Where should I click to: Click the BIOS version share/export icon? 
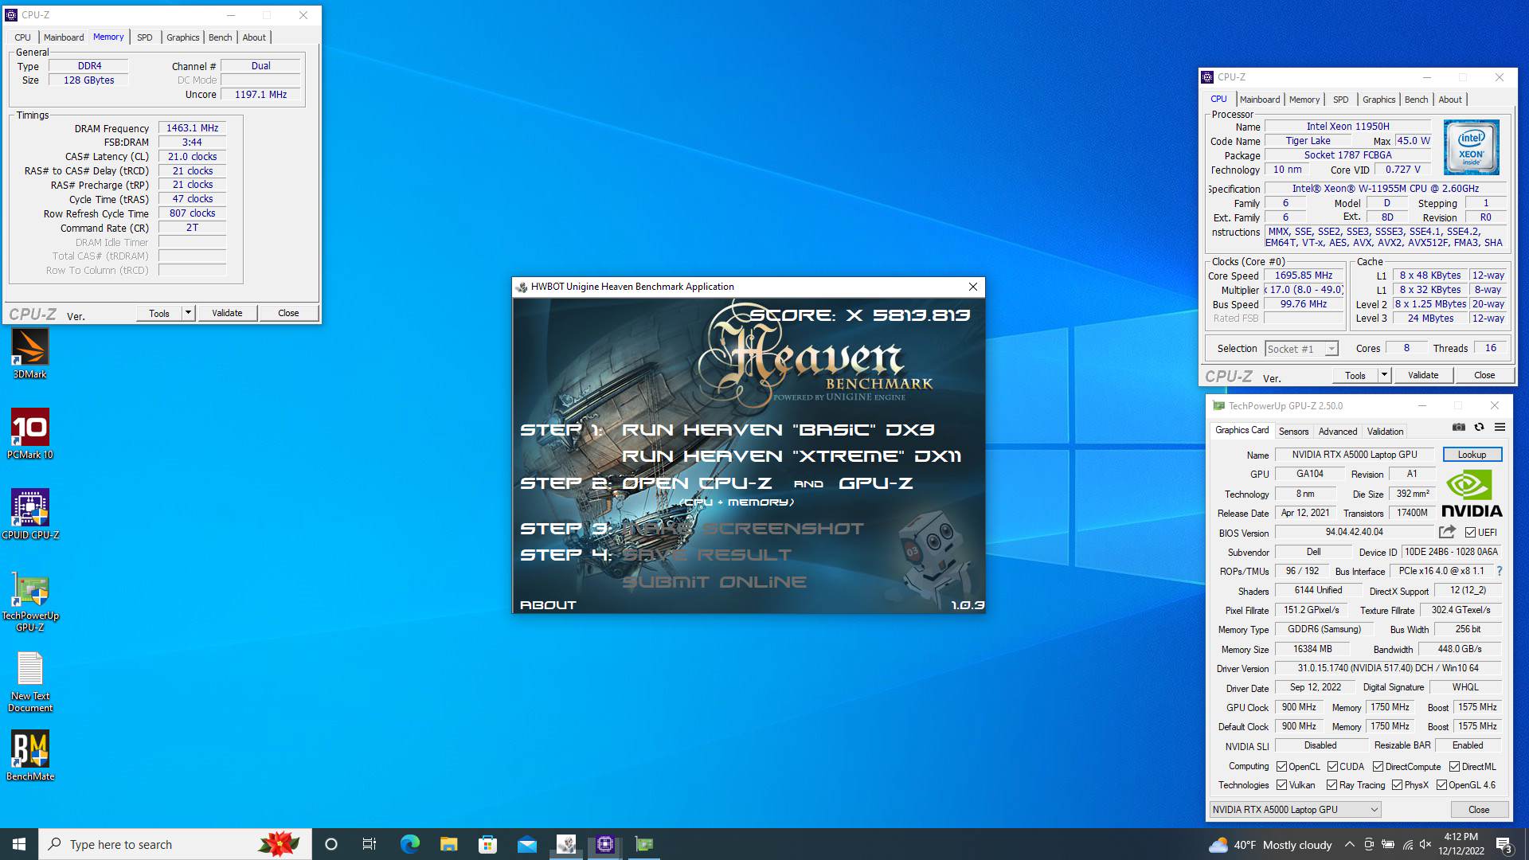click(1447, 532)
